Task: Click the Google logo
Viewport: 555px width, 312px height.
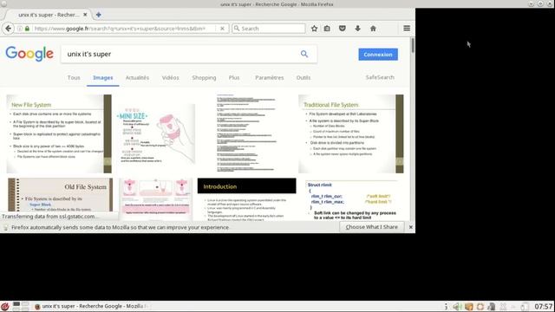Action: pyautogui.click(x=29, y=54)
